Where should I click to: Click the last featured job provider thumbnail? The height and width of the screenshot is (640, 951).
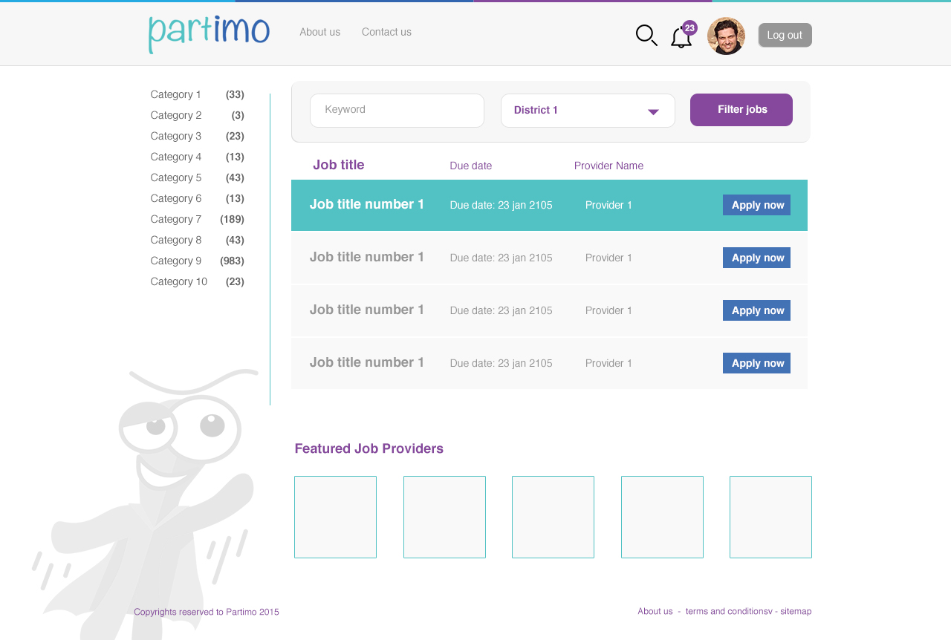pyautogui.click(x=770, y=517)
